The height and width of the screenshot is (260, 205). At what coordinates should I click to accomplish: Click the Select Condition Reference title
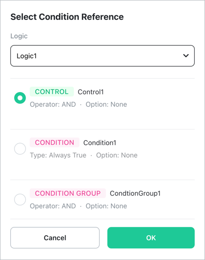point(67,17)
